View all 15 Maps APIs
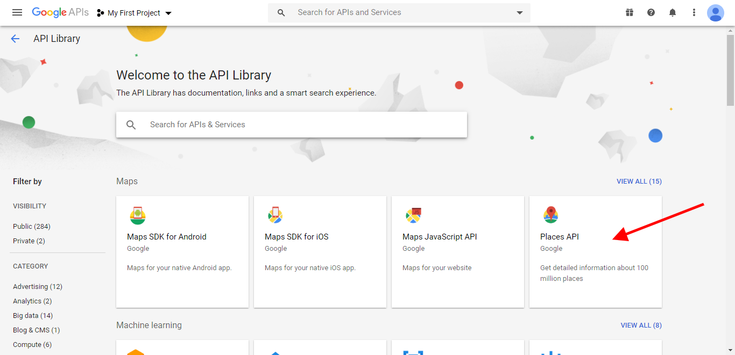This screenshot has width=735, height=355. 639,182
